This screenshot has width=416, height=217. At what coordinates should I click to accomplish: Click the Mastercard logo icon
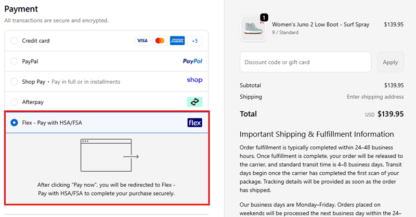[160, 41]
